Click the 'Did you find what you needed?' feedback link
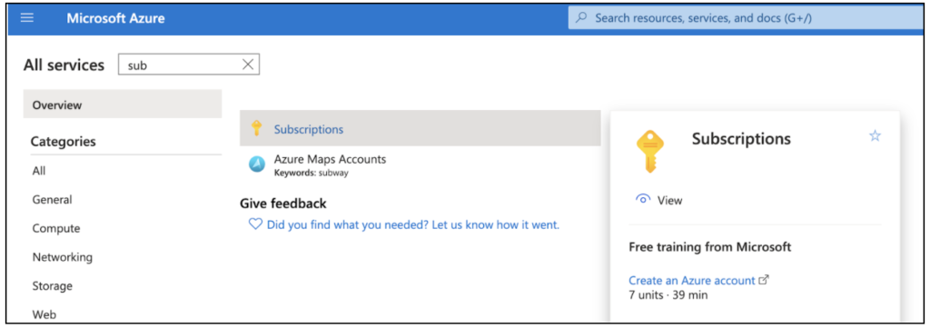This screenshot has width=930, height=328. coord(413,224)
